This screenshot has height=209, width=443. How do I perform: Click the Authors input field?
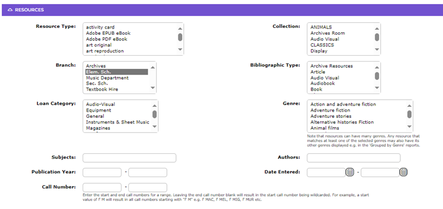[353, 158]
